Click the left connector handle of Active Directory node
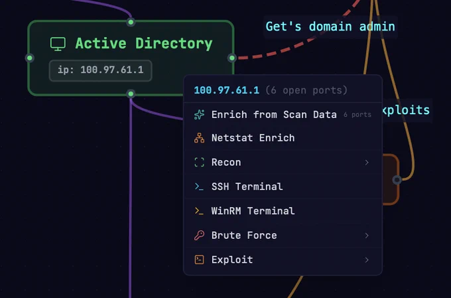451x298 pixels. 30,58
